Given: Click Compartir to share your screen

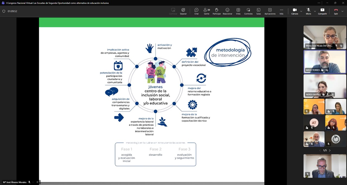Looking at the screenshot, I should [322, 11].
